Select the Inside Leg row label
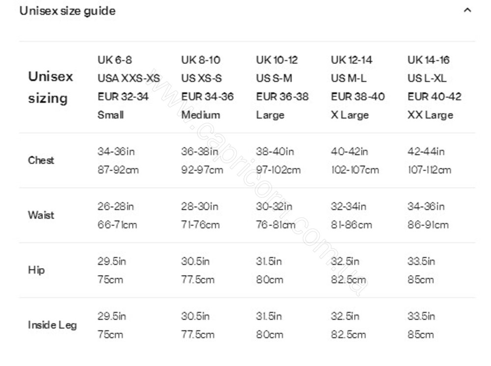This screenshot has height=366, width=491. pos(53,325)
